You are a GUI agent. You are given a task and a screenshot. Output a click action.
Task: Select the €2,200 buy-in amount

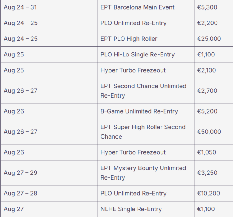tap(207, 23)
